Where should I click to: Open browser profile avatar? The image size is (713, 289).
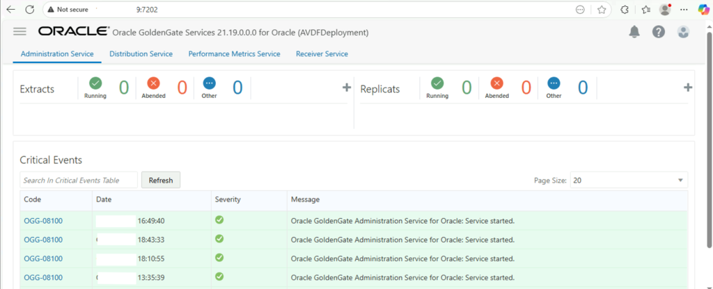click(x=665, y=10)
